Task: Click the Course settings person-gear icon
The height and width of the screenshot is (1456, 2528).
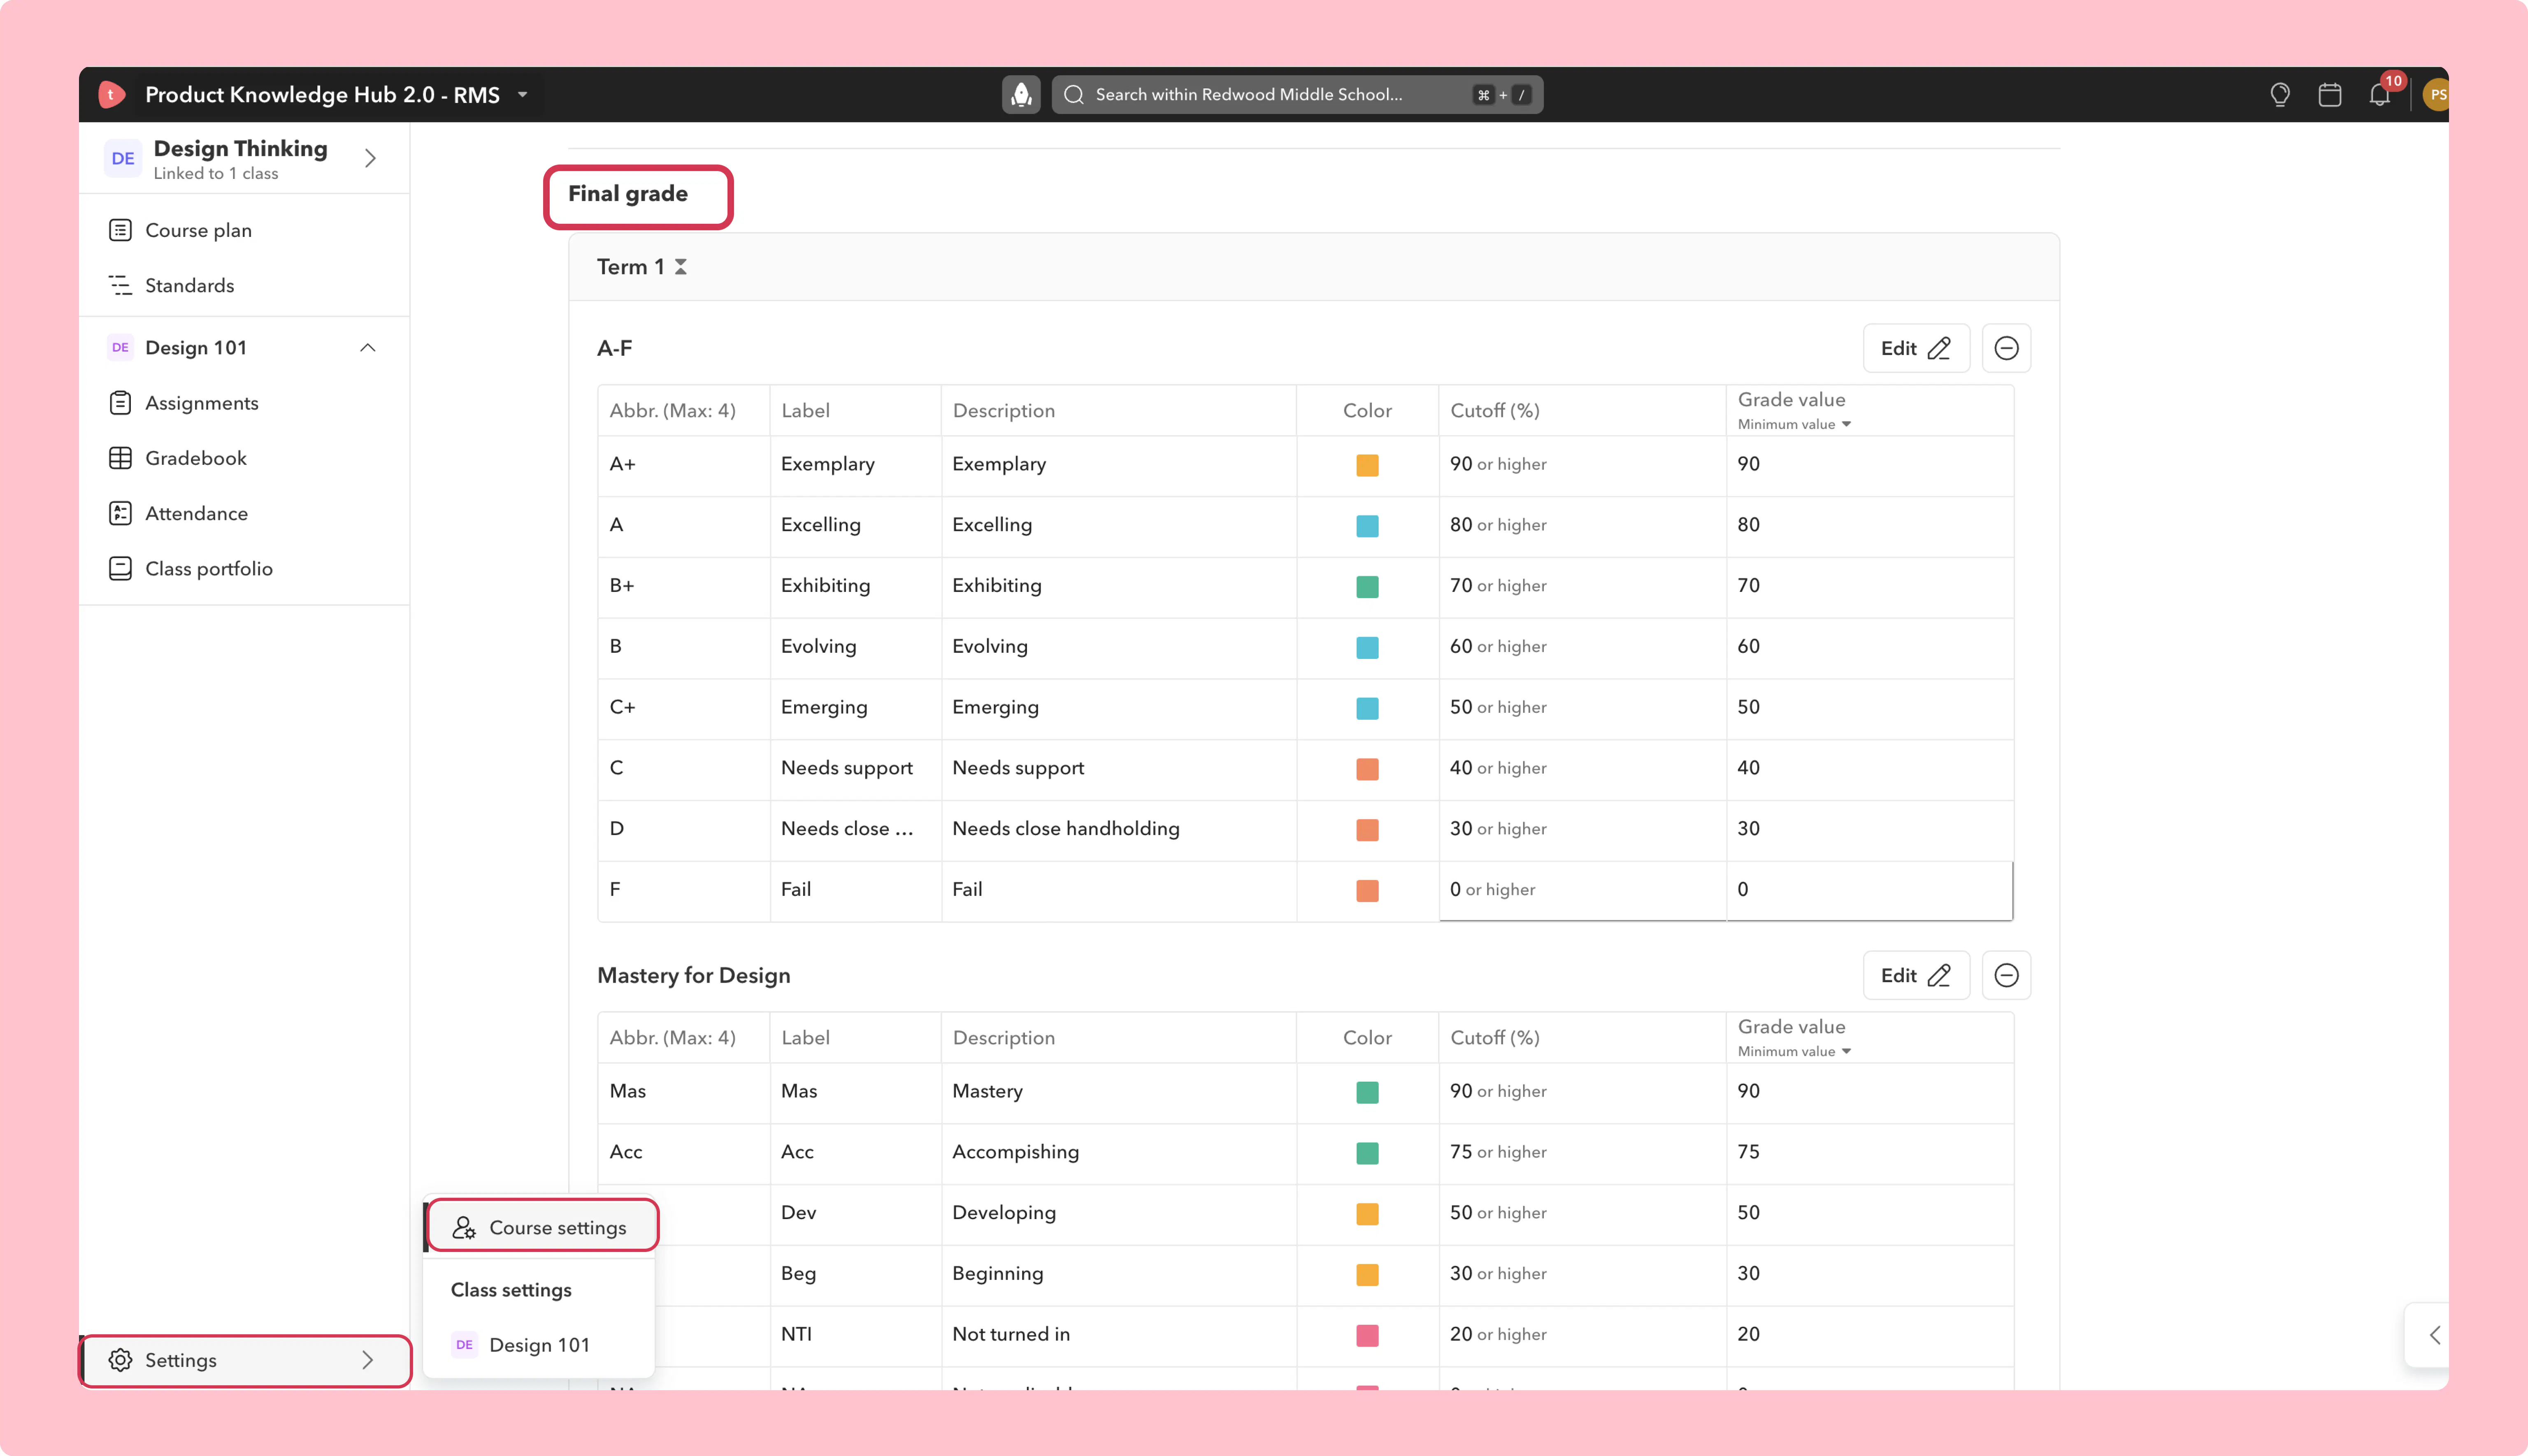Action: (x=464, y=1228)
